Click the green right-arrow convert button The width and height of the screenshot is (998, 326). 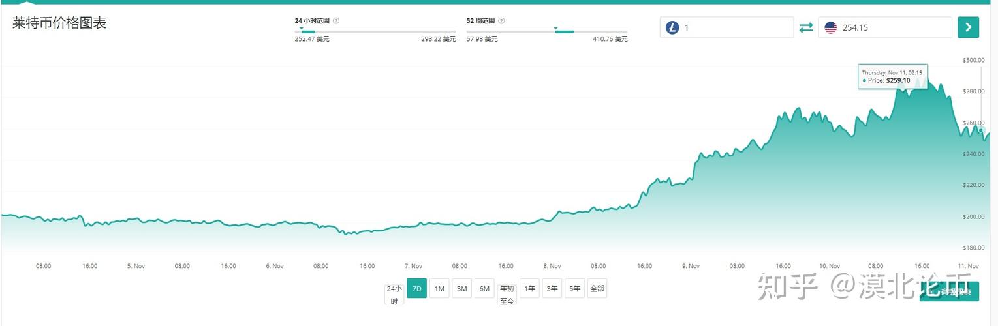968,27
